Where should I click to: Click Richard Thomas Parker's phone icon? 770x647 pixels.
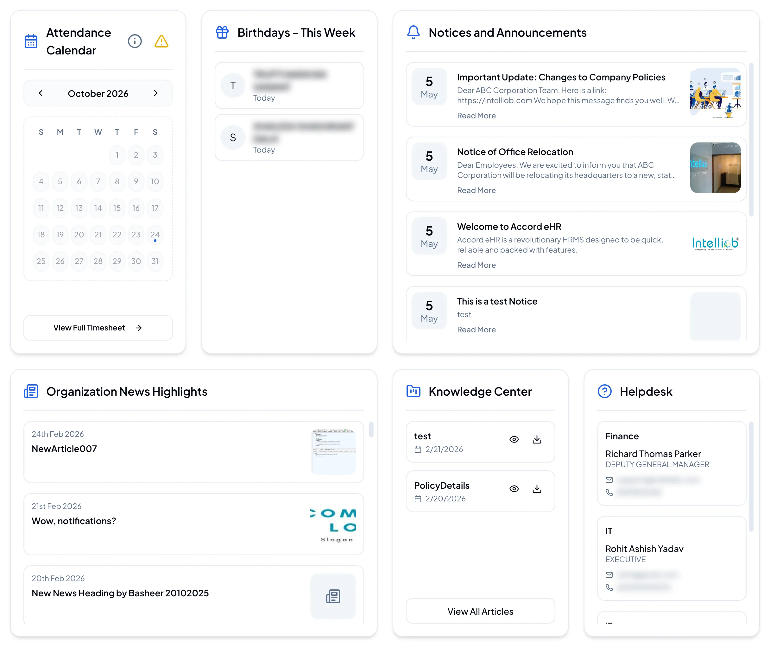609,493
